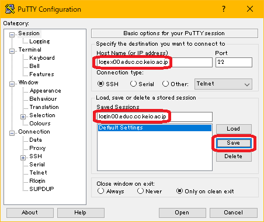
Task: Click the Port number field
Action: (x=234, y=62)
